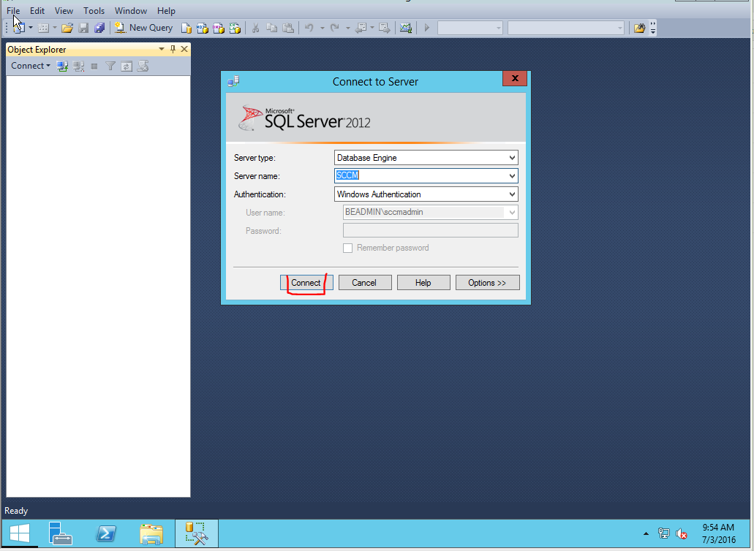The image size is (754, 551).
Task: Click the Cancel button
Action: tap(364, 283)
